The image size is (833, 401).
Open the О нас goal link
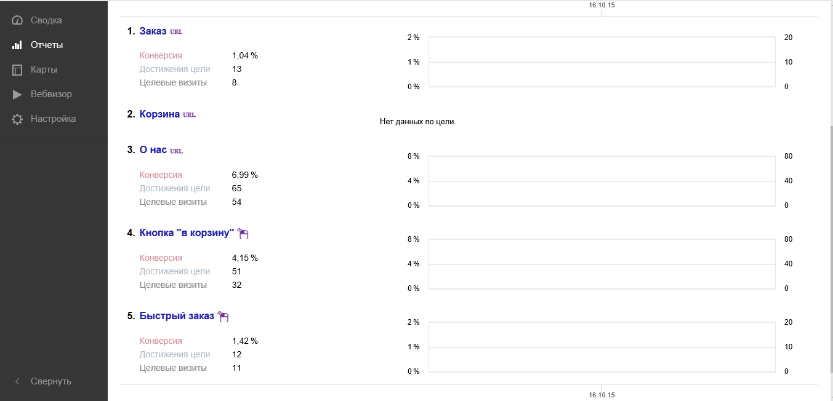coord(153,149)
